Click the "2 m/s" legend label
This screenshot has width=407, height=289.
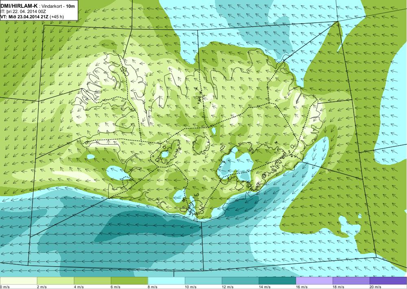click(42, 287)
